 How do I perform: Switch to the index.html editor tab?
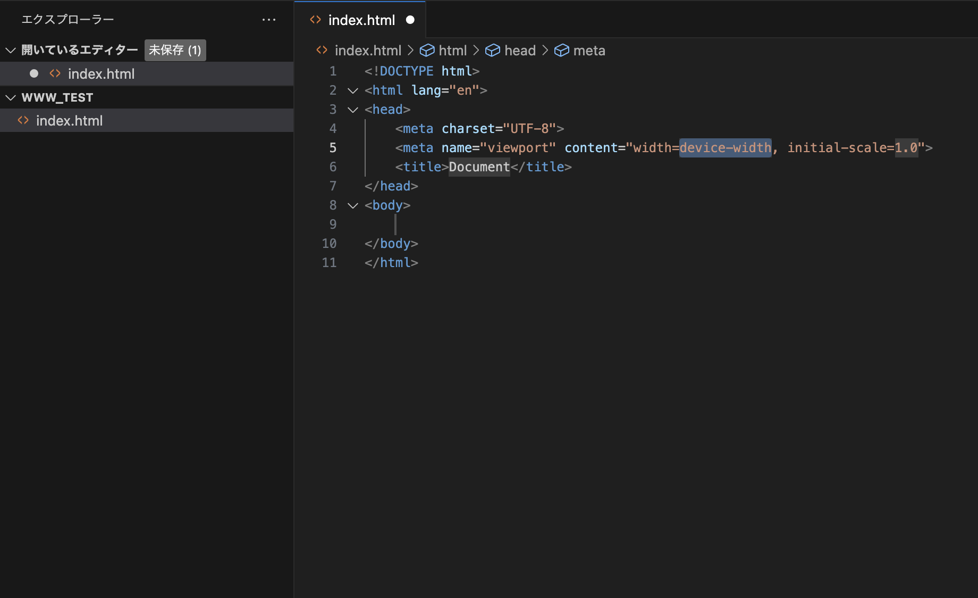361,20
